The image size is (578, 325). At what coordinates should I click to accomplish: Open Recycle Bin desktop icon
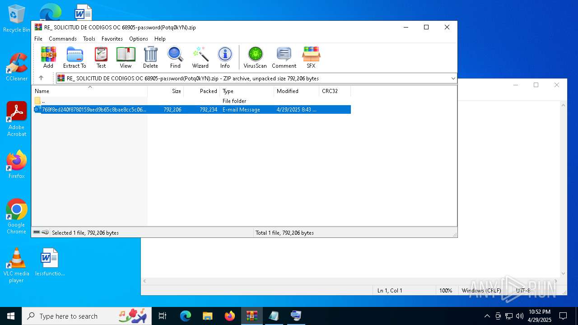[x=17, y=19]
